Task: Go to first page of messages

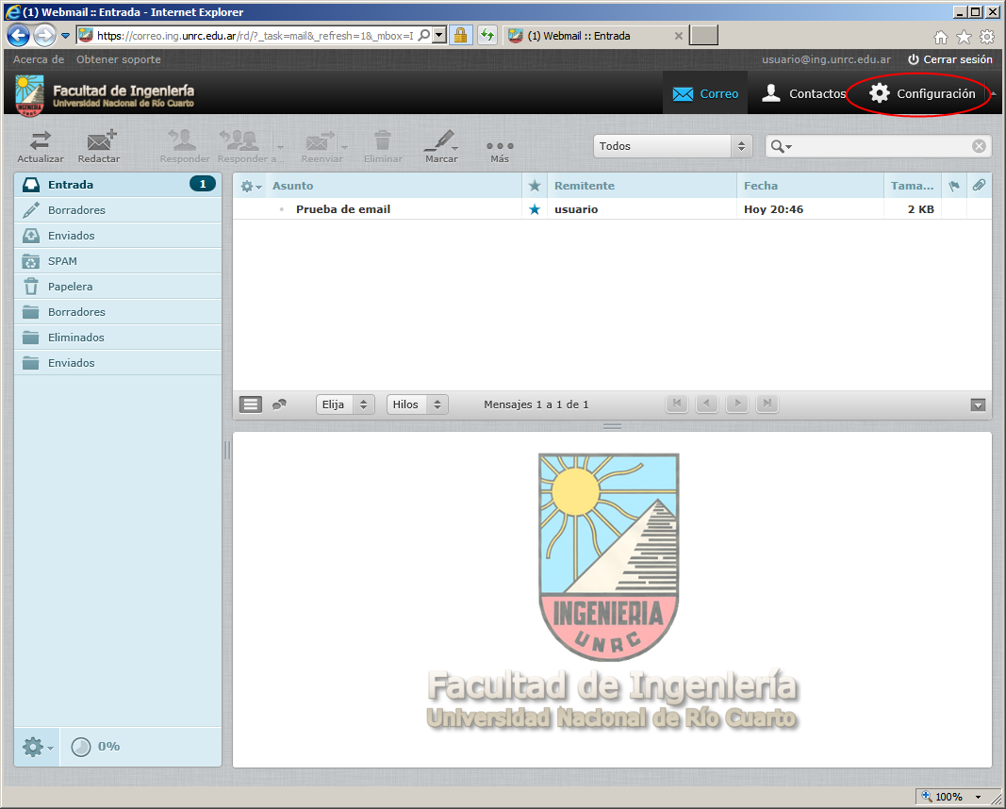Action: click(x=677, y=404)
